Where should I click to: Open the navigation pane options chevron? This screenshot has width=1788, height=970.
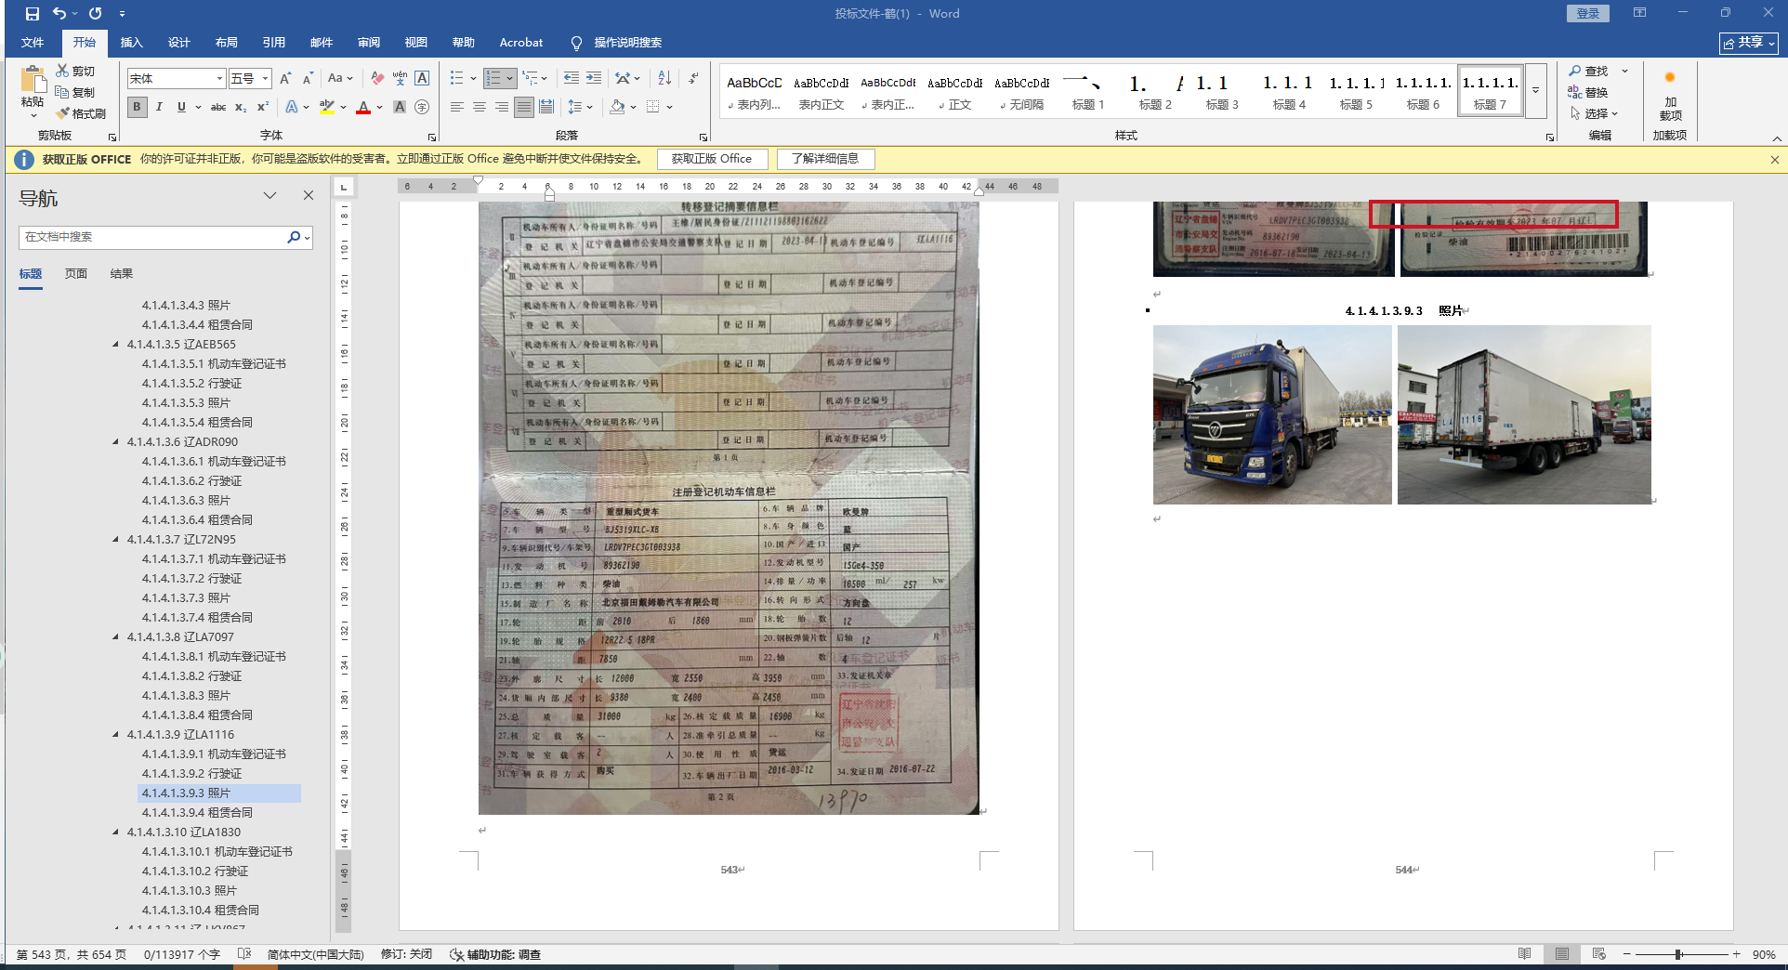(x=270, y=195)
